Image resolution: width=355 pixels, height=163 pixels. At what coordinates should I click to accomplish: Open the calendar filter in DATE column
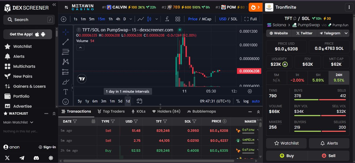coord(93,121)
